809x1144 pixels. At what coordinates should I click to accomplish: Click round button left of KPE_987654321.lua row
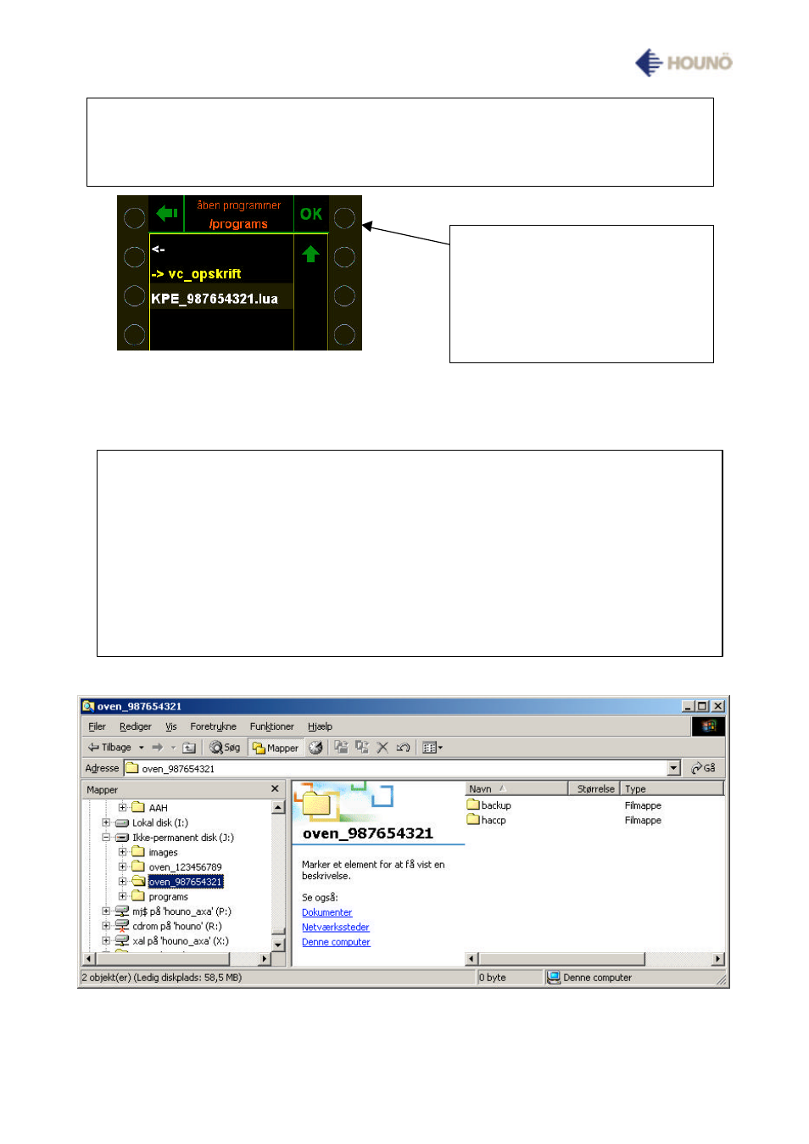(x=134, y=295)
